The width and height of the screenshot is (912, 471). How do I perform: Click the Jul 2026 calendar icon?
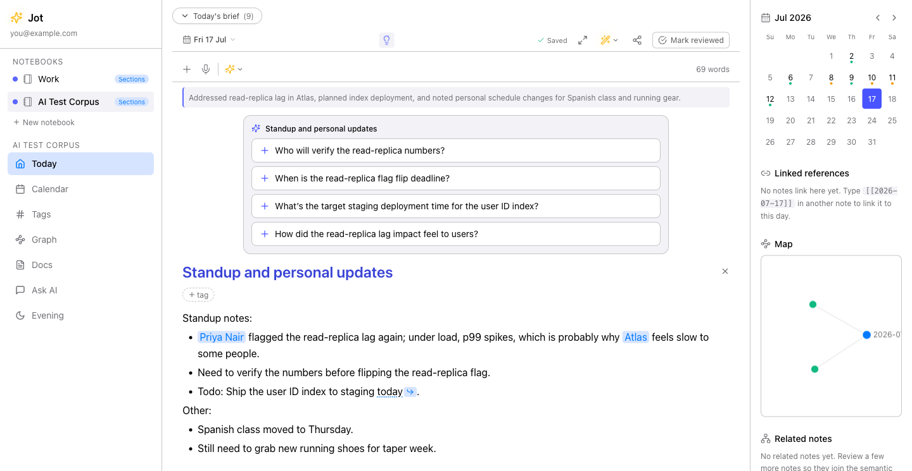click(766, 18)
